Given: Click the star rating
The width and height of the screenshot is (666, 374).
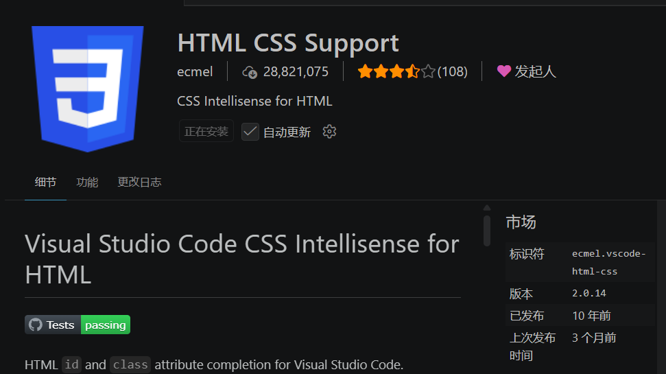Looking at the screenshot, I should 396,71.
